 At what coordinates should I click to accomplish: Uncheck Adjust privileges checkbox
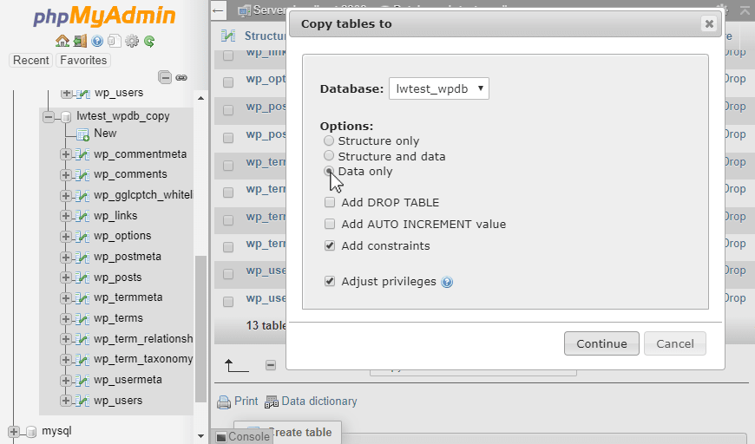click(330, 281)
